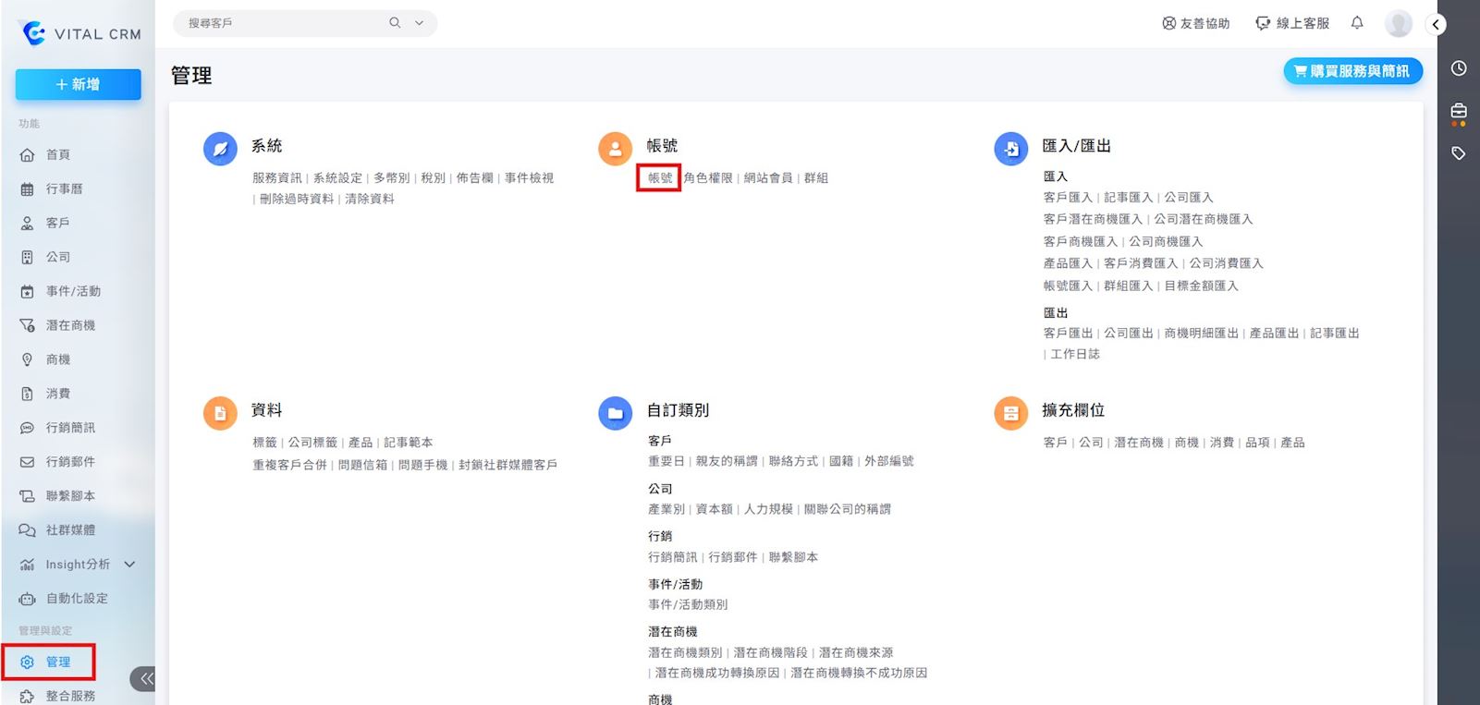Click the notification bell icon
Screen dimensions: 1480x705
[1356, 23]
